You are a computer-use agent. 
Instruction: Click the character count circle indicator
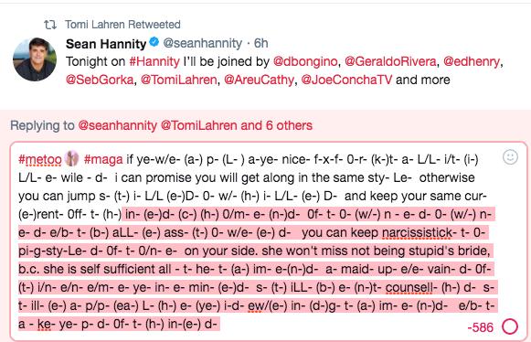coord(510,326)
